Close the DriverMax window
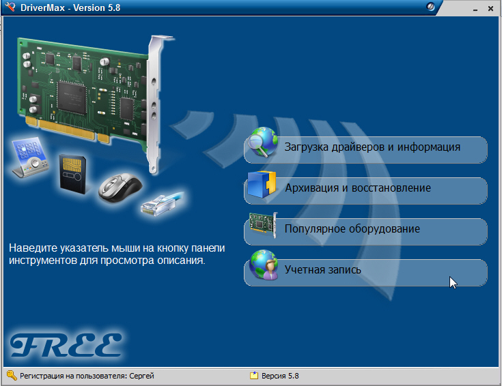 [490, 9]
